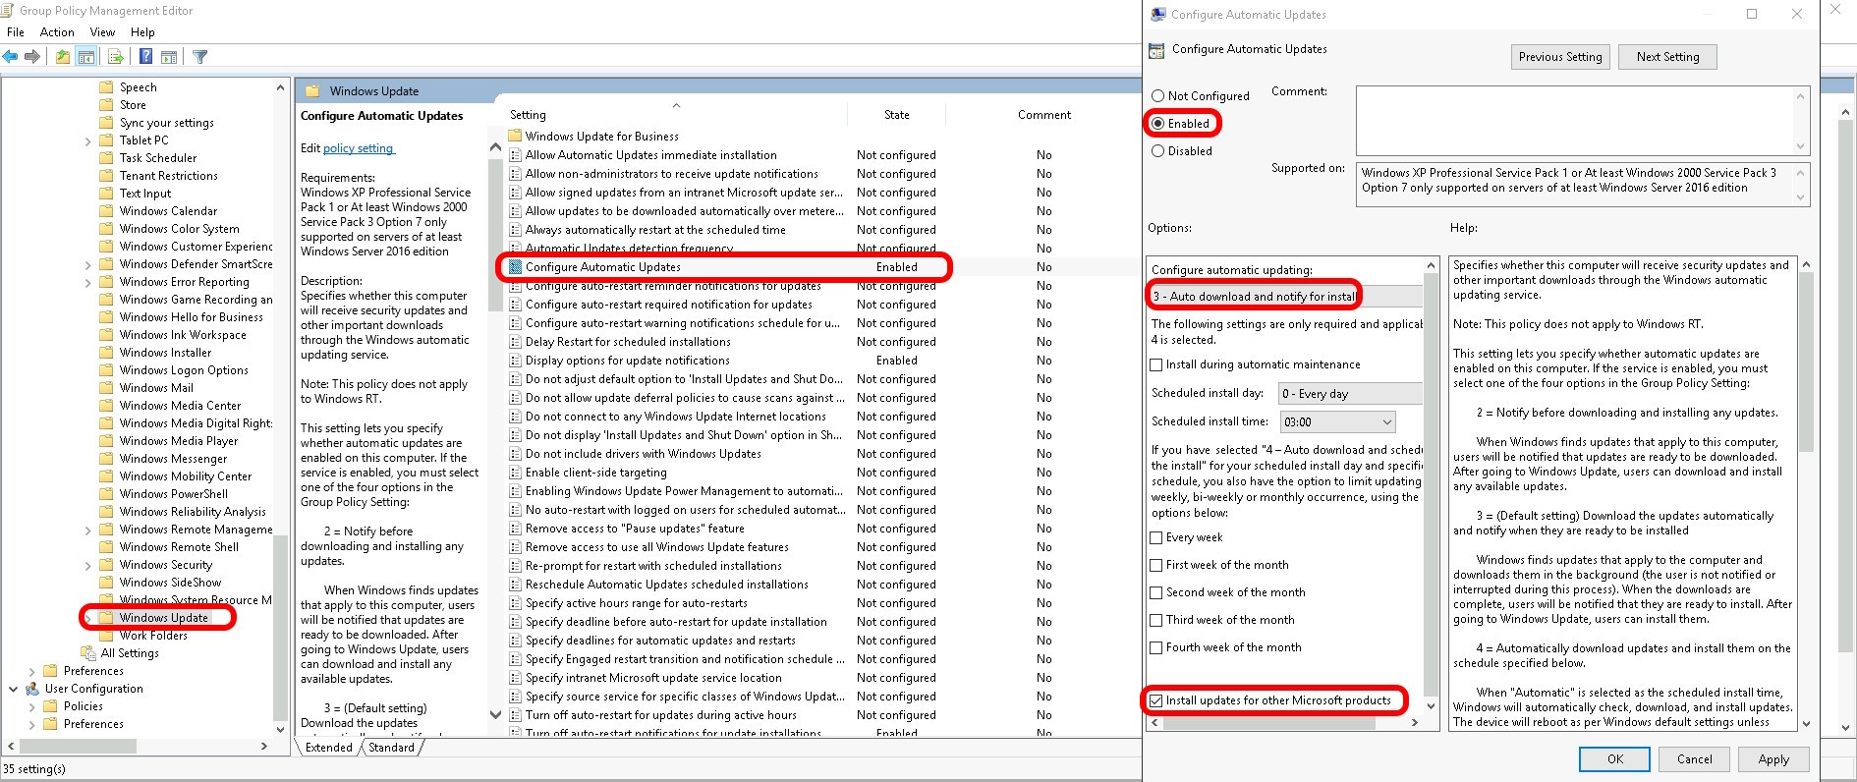Click the Filter funnel icon
The image size is (1857, 782).
[x=200, y=57]
